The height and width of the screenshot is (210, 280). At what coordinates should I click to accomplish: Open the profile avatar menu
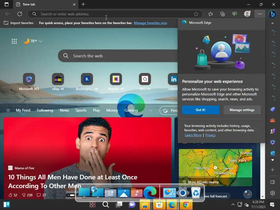point(247,14)
